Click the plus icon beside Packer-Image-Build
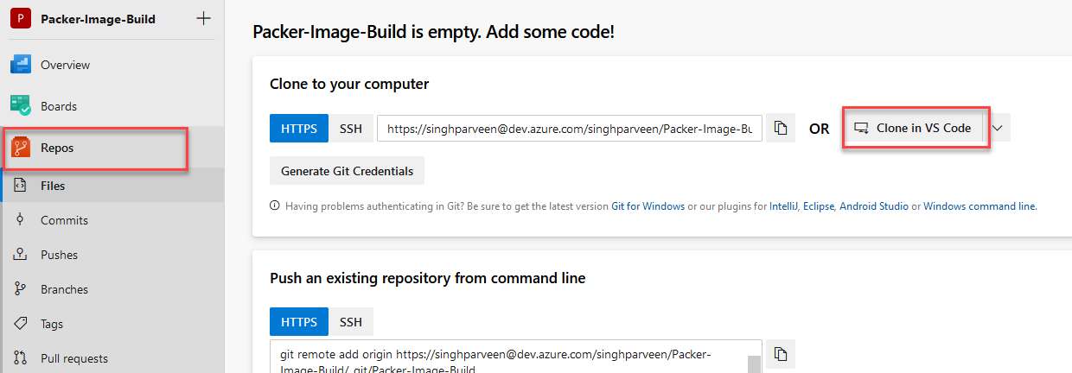The height and width of the screenshot is (373, 1072). tap(203, 18)
